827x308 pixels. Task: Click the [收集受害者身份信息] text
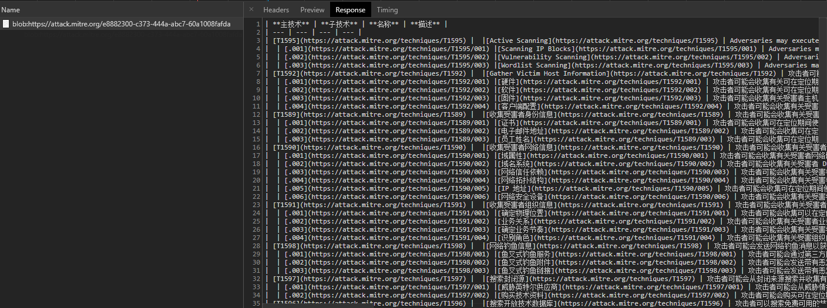(520, 114)
